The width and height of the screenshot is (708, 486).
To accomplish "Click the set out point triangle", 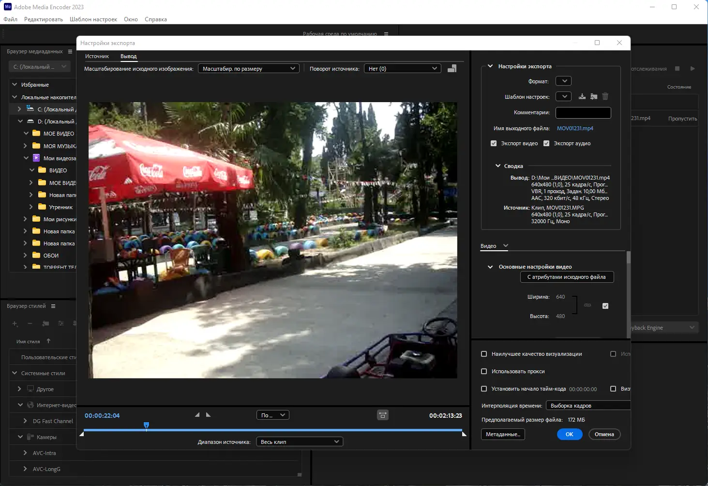I will point(209,415).
